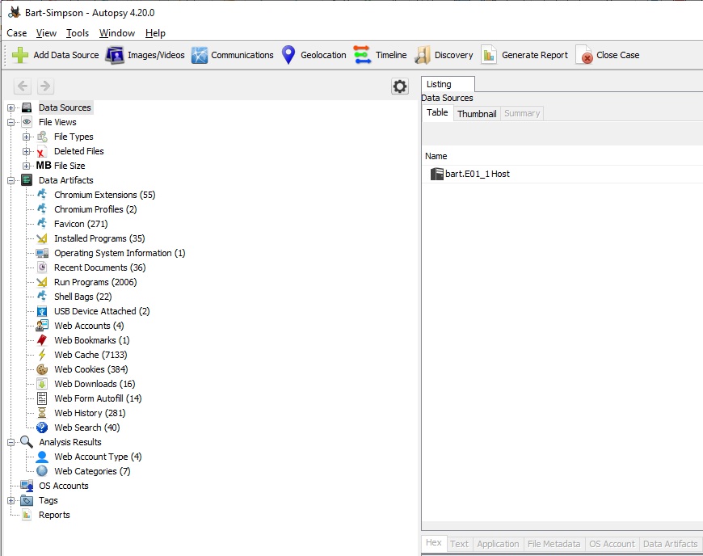Launch the Geolocation map
Image resolution: width=703 pixels, height=556 pixels.
314,55
